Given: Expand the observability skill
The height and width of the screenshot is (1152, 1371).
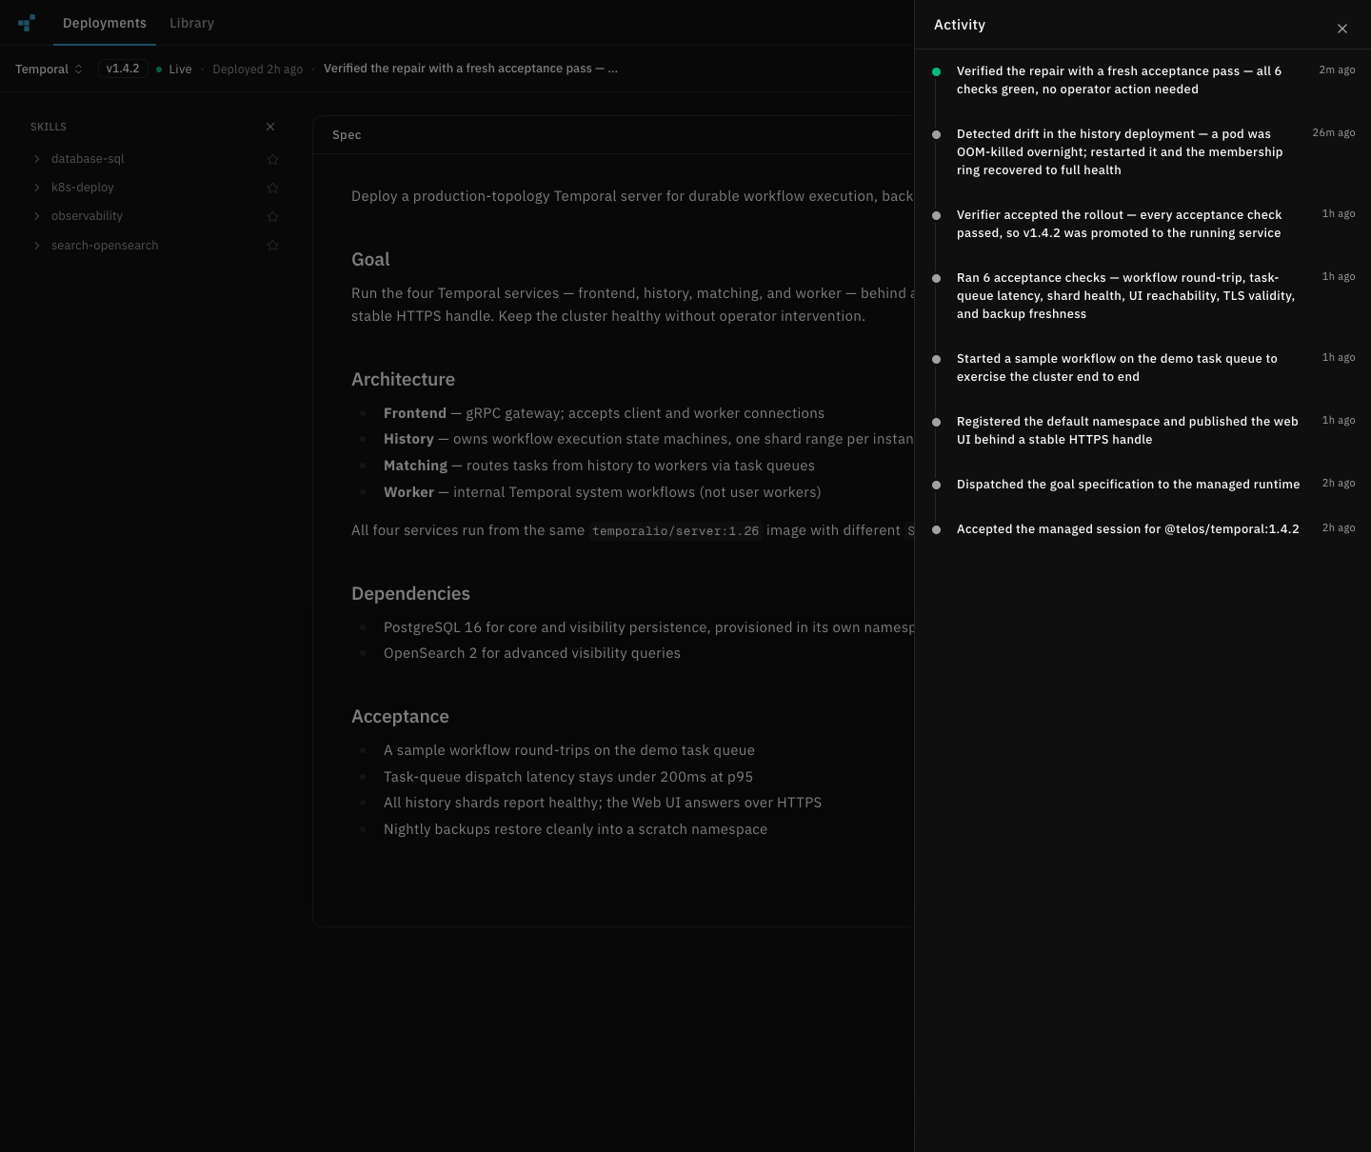Looking at the screenshot, I should coord(37,216).
